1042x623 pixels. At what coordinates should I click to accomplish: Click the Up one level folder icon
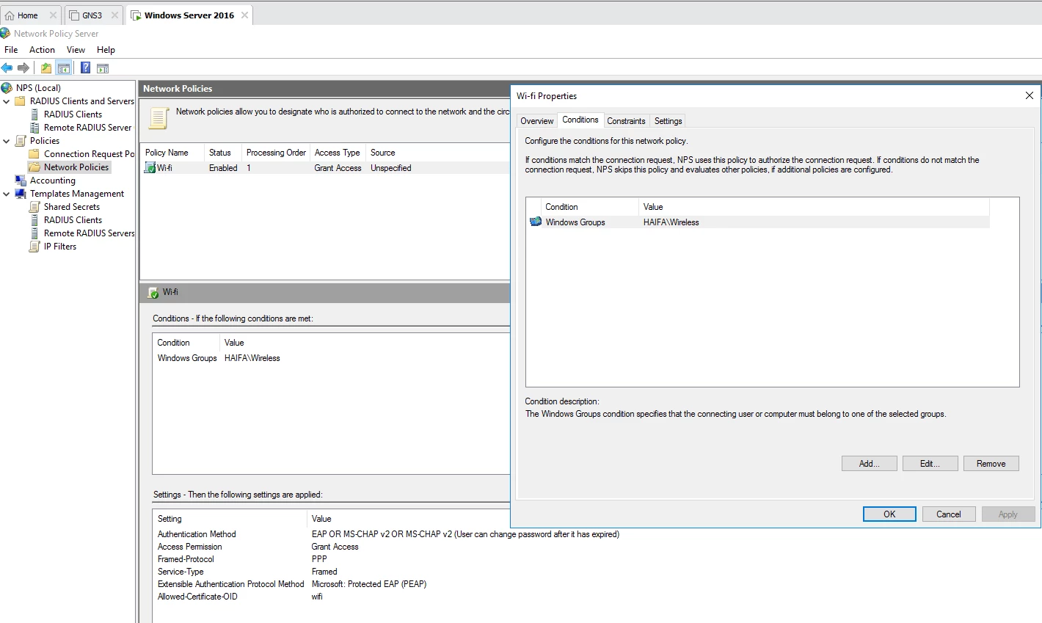(46, 68)
